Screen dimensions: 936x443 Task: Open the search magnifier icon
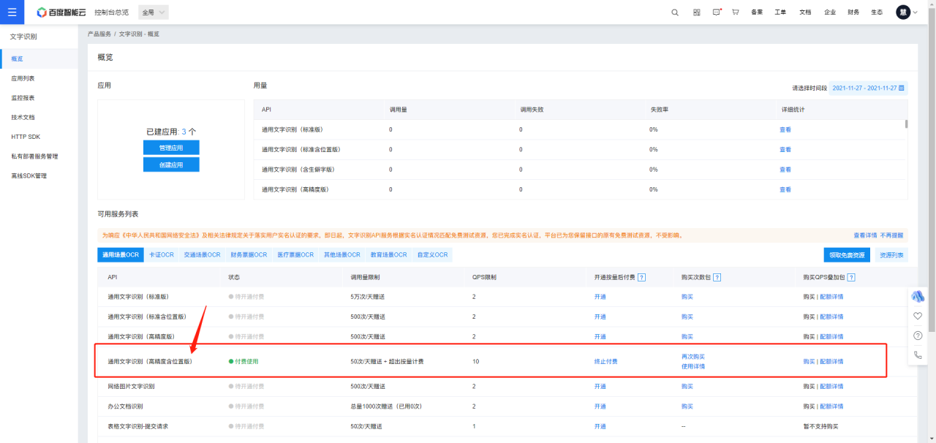[675, 12]
